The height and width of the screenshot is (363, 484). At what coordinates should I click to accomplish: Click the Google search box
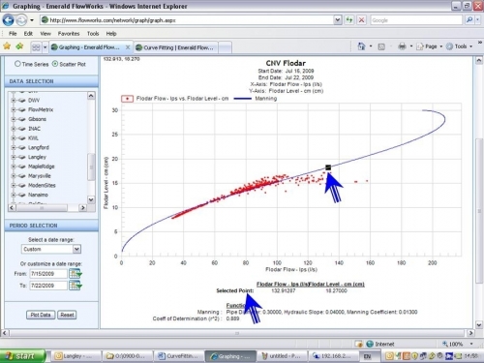pos(416,20)
